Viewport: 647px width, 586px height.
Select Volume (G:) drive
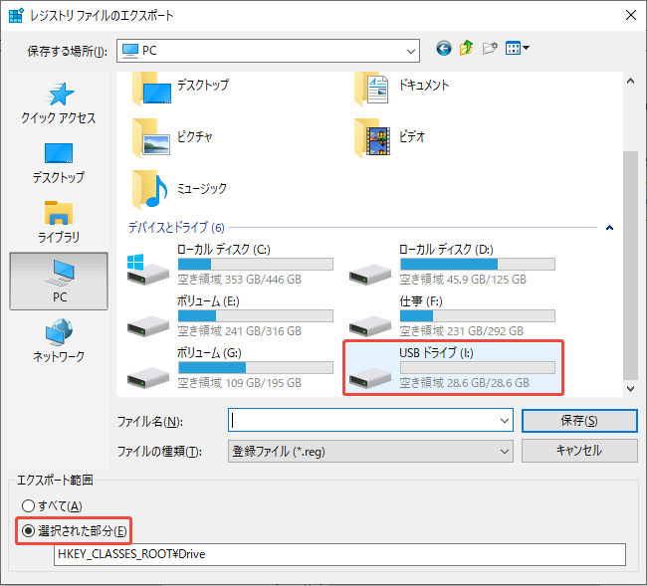[230, 368]
